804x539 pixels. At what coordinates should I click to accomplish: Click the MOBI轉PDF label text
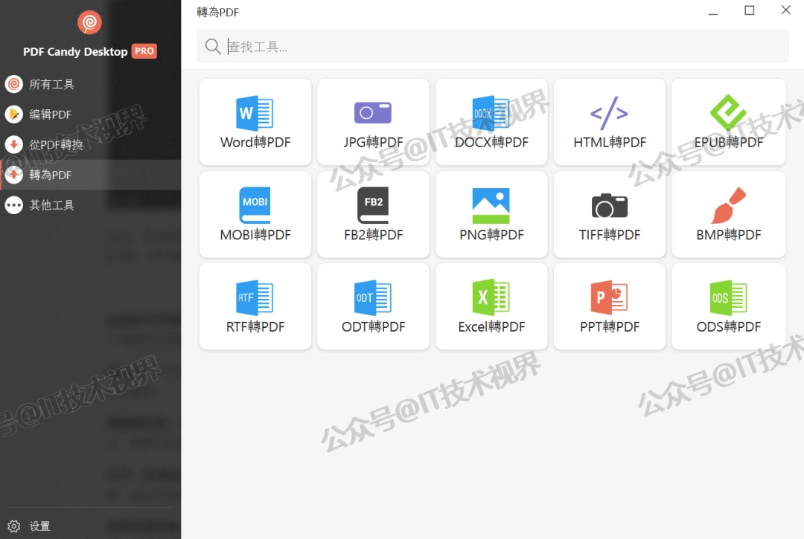tap(255, 235)
